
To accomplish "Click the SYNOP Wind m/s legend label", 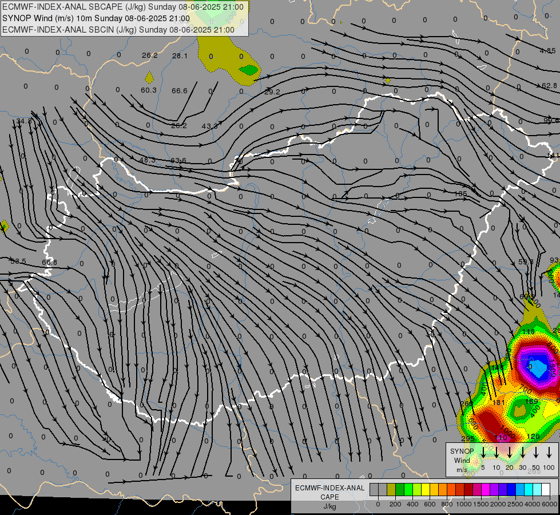I will (462, 461).
